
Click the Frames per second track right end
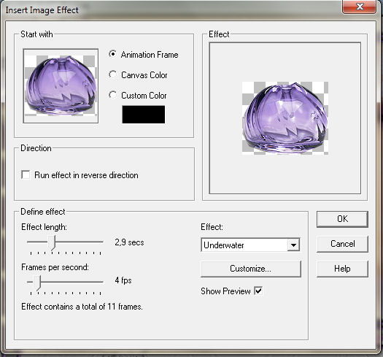click(101, 282)
